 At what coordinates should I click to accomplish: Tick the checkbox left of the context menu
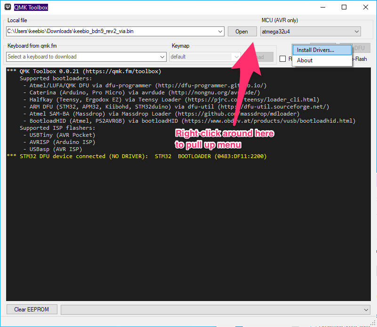pos(282,59)
